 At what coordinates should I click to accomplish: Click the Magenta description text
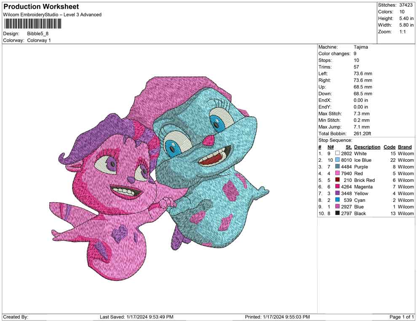(363, 187)
